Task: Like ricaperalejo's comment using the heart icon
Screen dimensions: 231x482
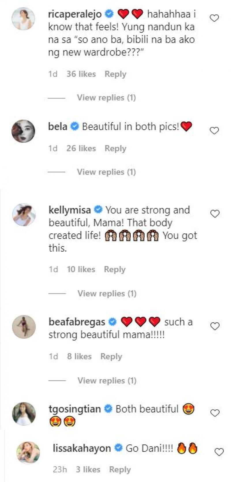Action: [214, 17]
